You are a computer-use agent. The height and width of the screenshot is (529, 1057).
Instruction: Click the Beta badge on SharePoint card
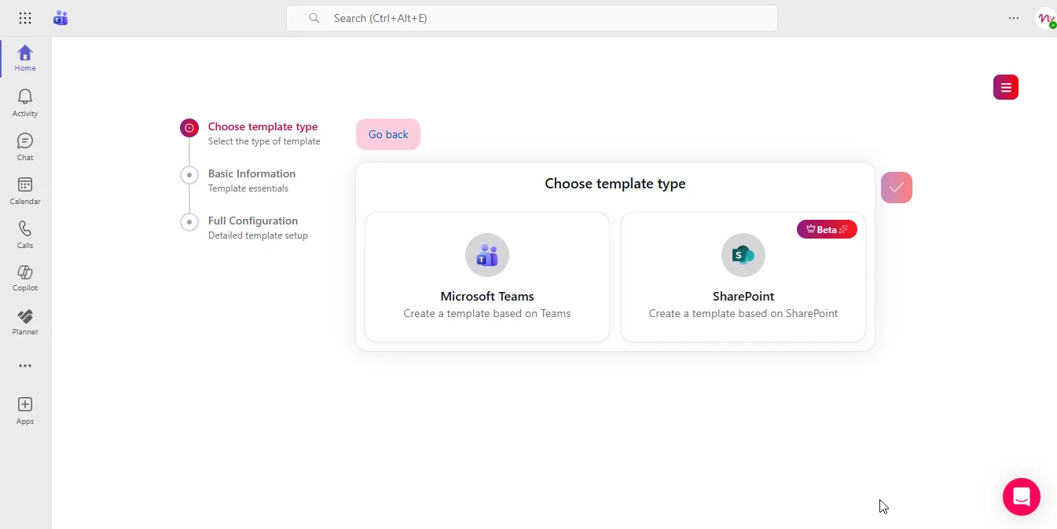[x=827, y=229]
